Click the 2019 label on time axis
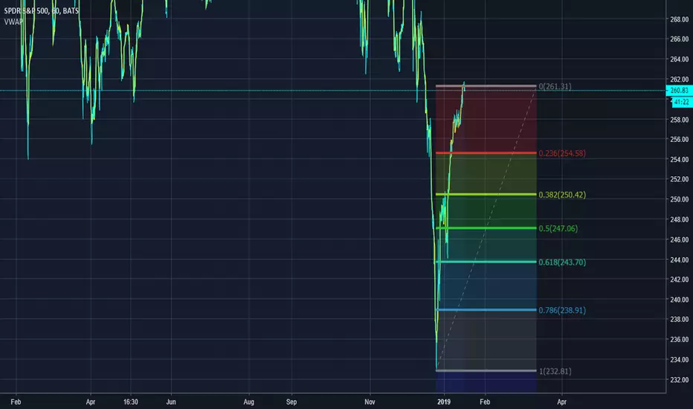Screen dimensions: 693x409 tap(444, 402)
